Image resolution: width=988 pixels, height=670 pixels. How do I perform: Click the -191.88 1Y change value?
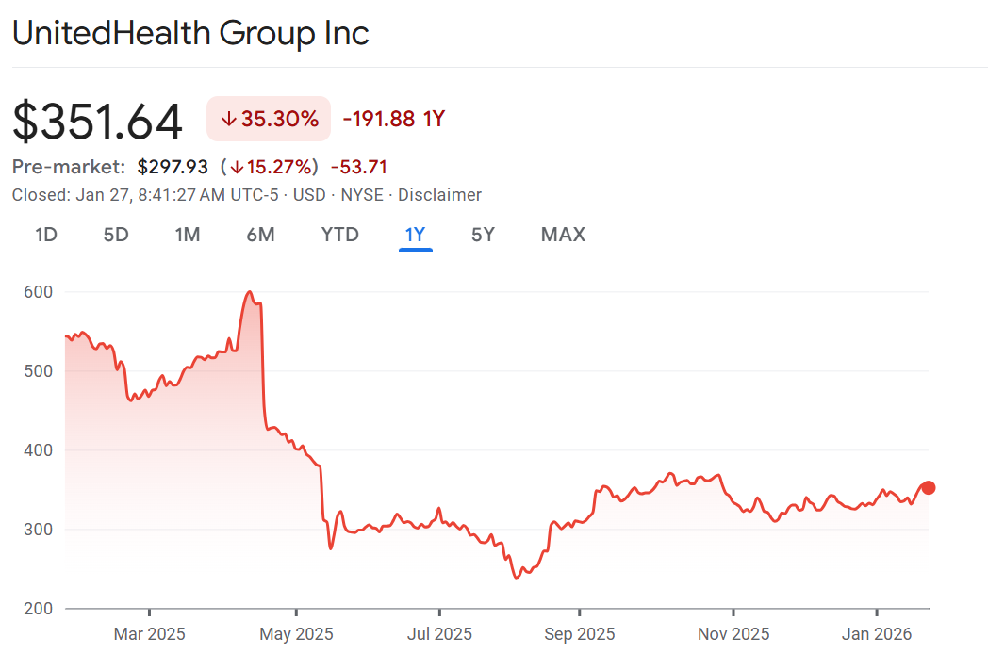(x=393, y=120)
